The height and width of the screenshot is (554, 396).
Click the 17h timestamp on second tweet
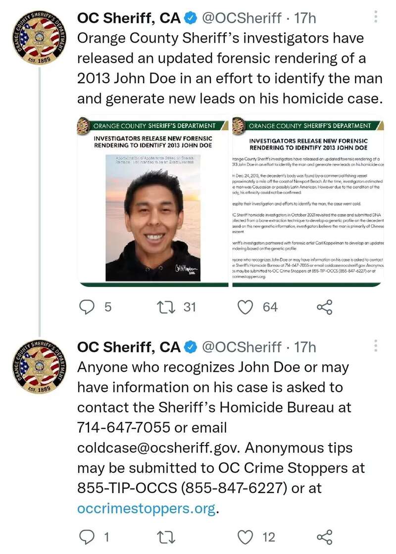pos(305,347)
